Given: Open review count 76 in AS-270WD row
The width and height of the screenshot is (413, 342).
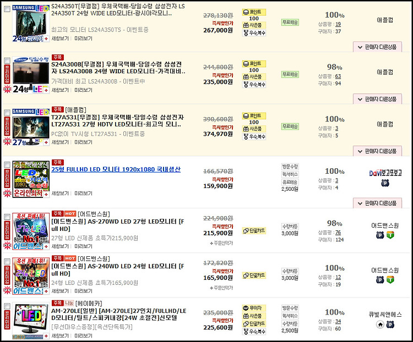Looking at the screenshot, I should coord(338,233).
